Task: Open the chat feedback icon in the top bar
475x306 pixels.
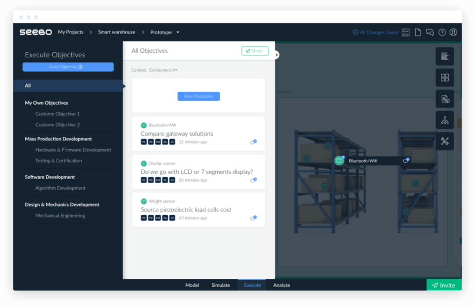Action: 430,32
